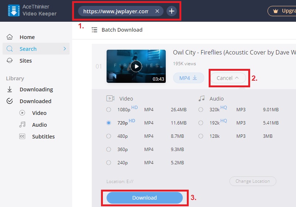The image size is (296, 207).
Task: Click the Audio music note icon in Library
Action: 22,124
